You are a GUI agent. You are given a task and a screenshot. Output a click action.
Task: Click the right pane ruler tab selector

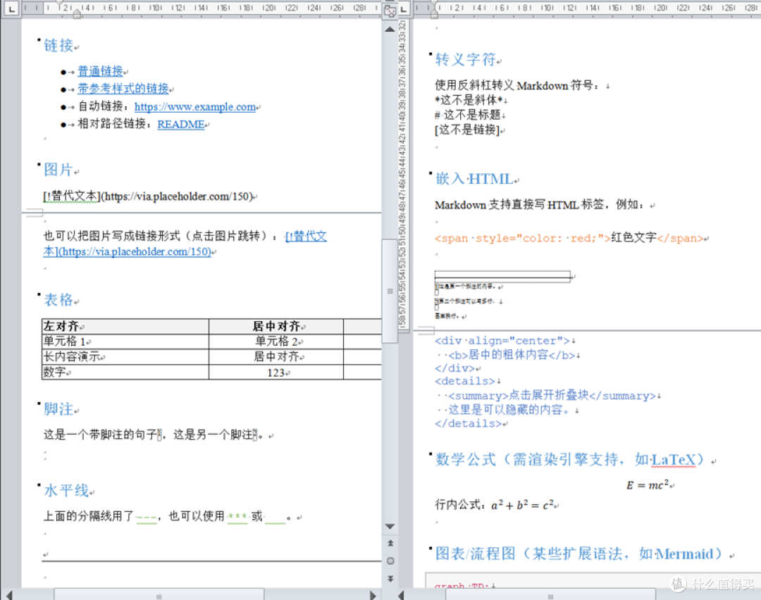pyautogui.click(x=404, y=8)
